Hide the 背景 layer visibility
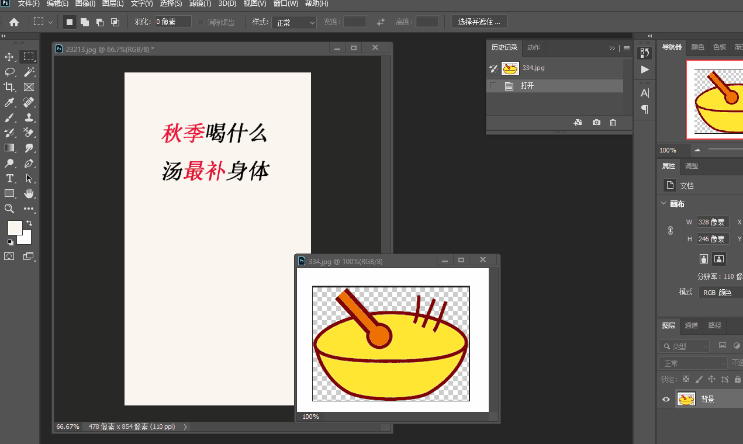Screen dimensions: 743x444 [666, 399]
